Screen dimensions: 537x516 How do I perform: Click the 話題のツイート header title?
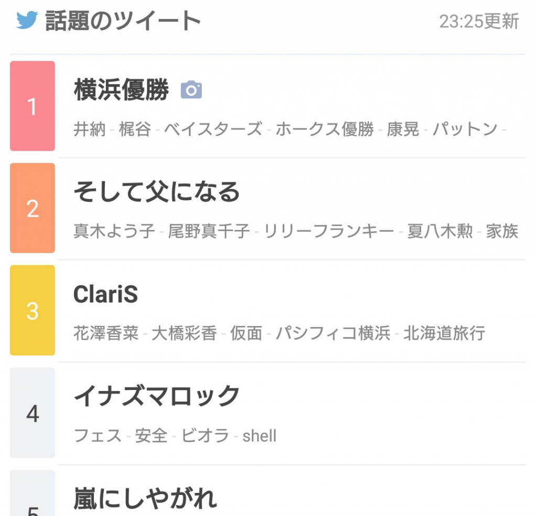coord(123,21)
